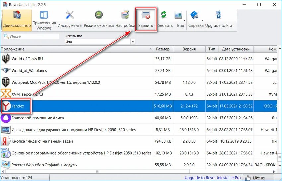Sort by the Тип column header
The image size is (282, 181).
coord(212,49)
